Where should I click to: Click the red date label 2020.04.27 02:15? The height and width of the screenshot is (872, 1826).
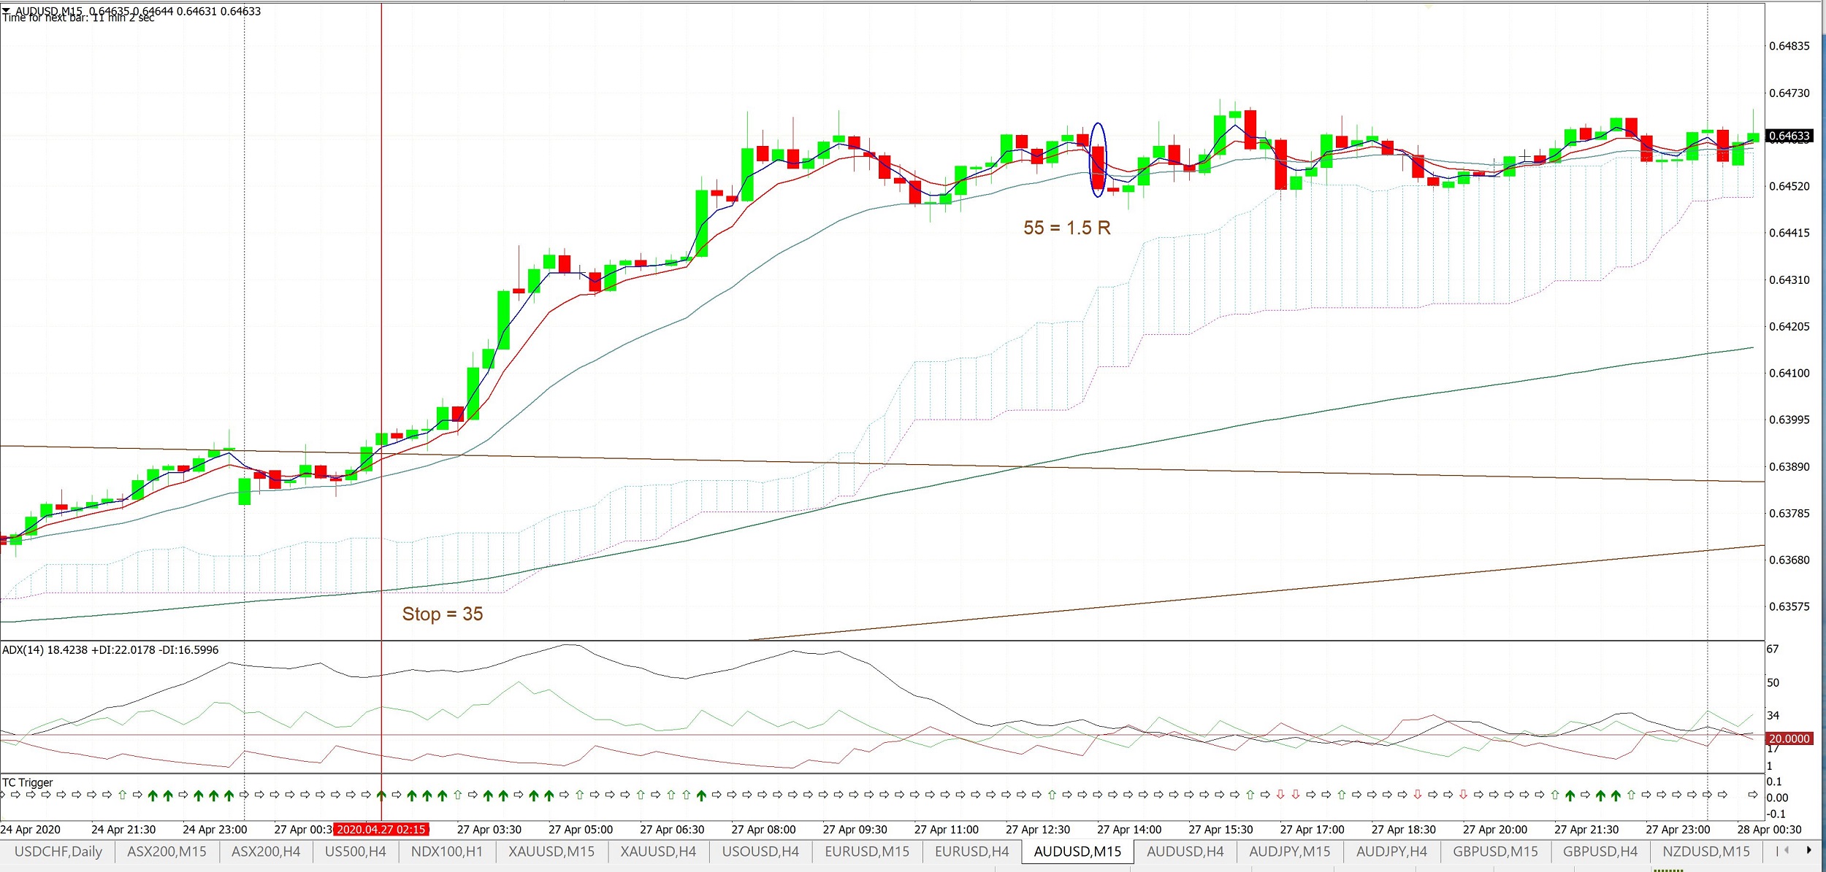point(381,830)
